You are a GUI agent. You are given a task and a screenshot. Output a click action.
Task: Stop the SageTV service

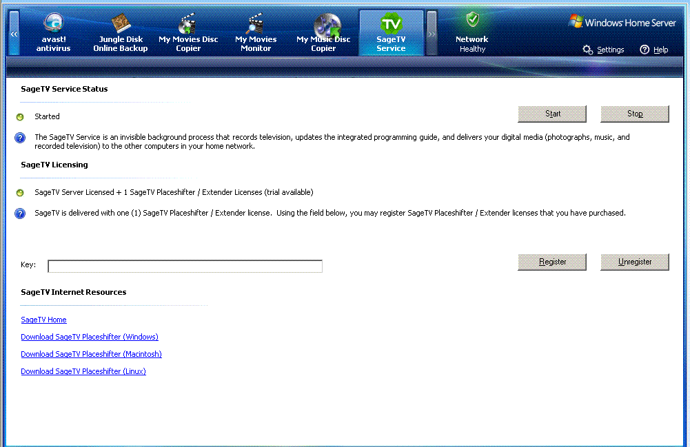coord(635,114)
